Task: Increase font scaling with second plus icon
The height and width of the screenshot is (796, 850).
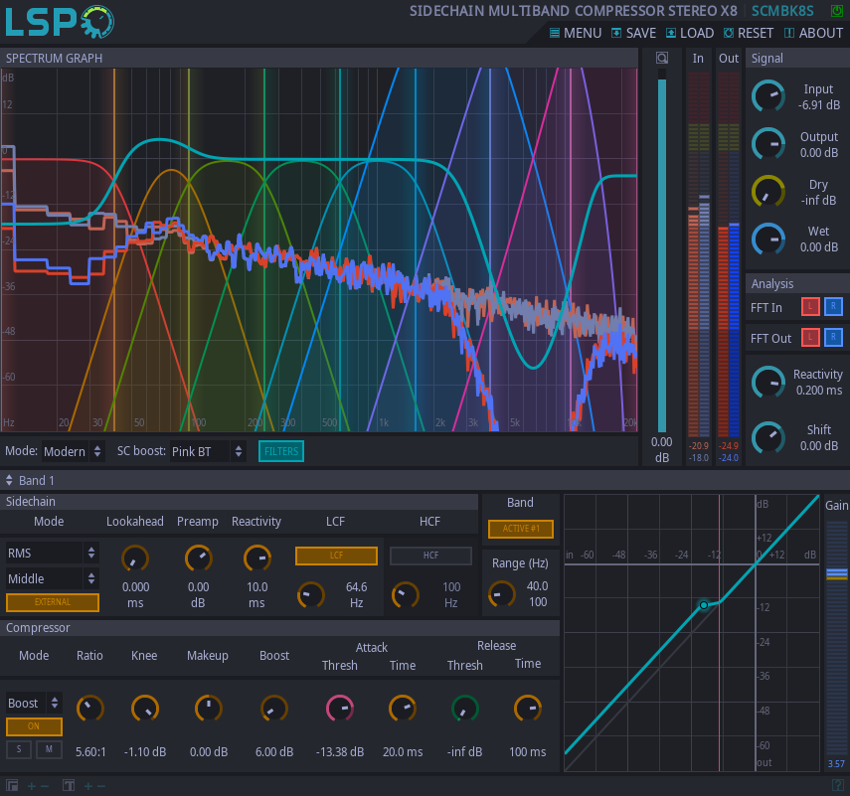Action: (x=87, y=786)
